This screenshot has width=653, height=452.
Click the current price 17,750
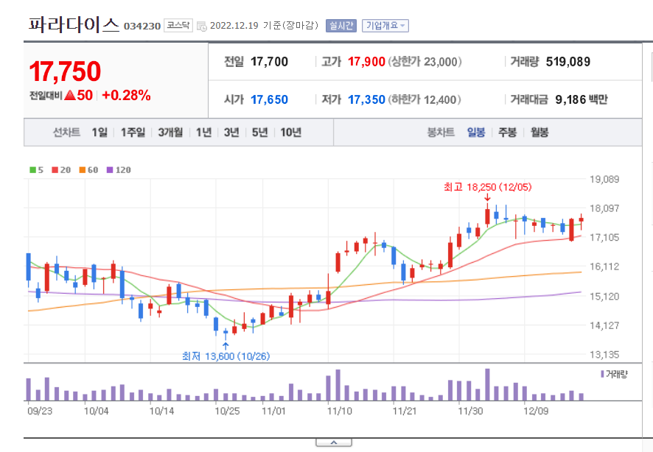65,71
